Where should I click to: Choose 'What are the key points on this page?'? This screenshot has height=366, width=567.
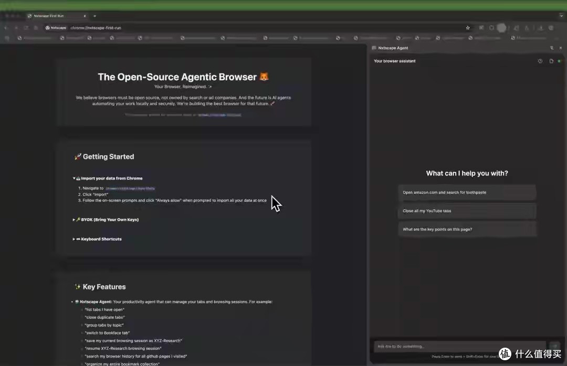point(467,230)
